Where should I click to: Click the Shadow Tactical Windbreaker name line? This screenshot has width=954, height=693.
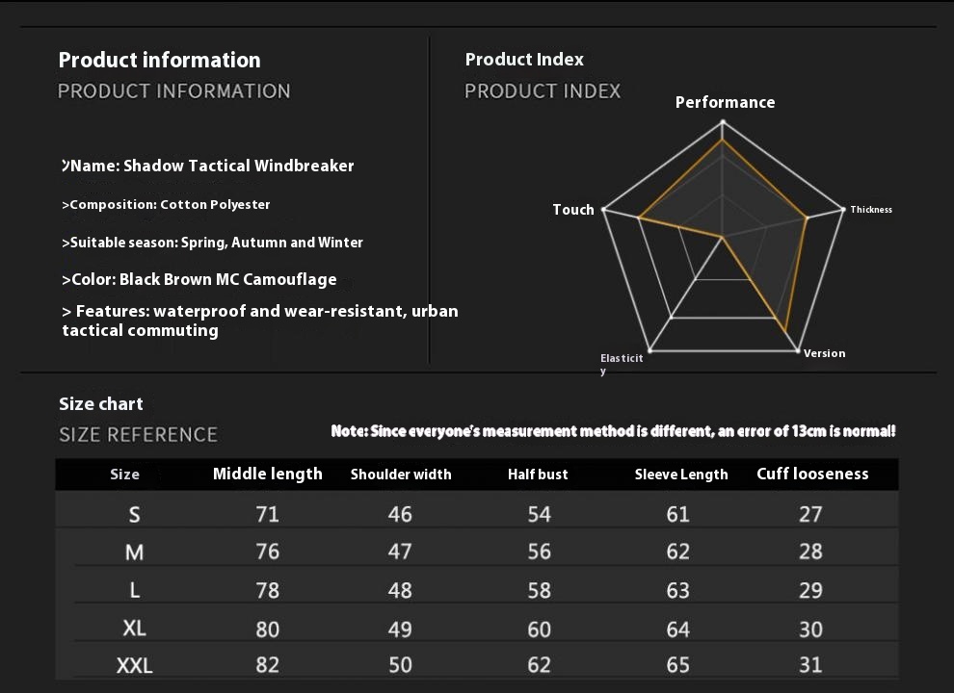[208, 166]
